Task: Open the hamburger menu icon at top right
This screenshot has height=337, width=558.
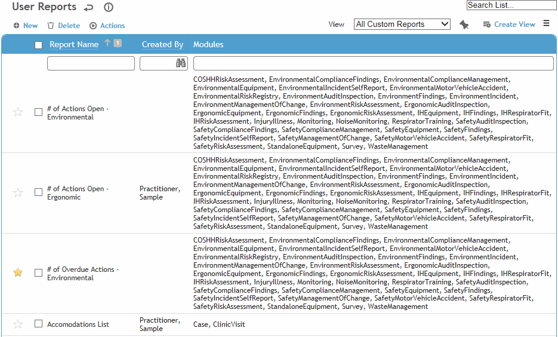Action: 546,23
